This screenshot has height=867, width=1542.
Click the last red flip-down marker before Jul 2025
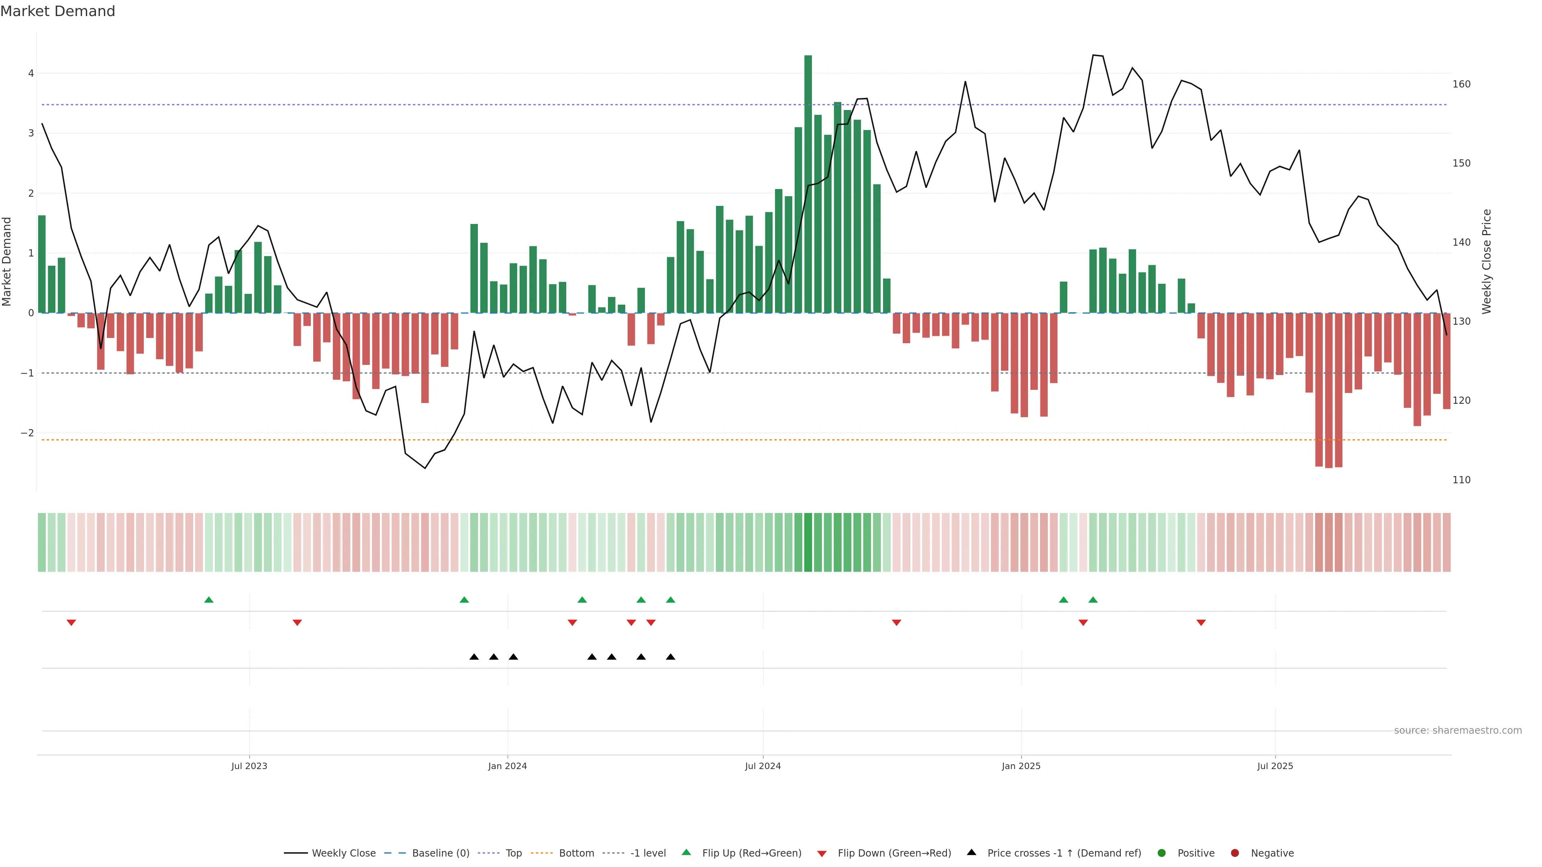click(x=1201, y=623)
